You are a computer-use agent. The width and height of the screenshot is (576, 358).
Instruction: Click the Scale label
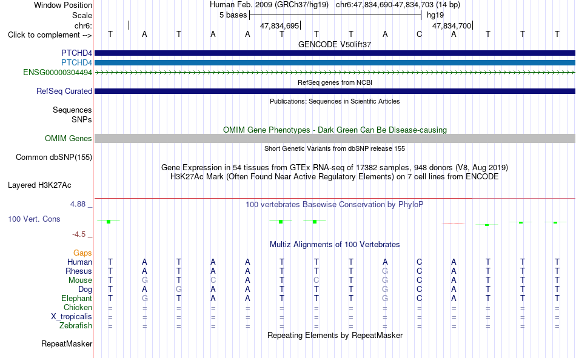click(x=82, y=15)
